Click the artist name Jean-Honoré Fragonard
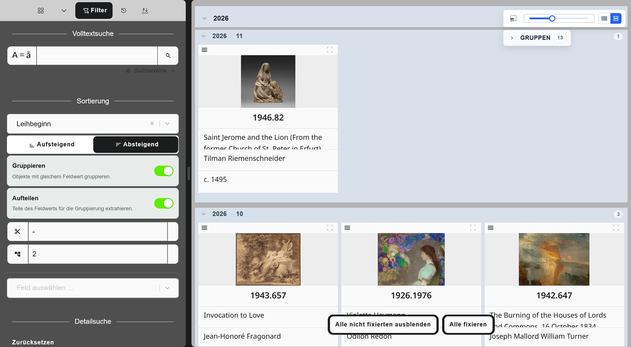 (242, 336)
